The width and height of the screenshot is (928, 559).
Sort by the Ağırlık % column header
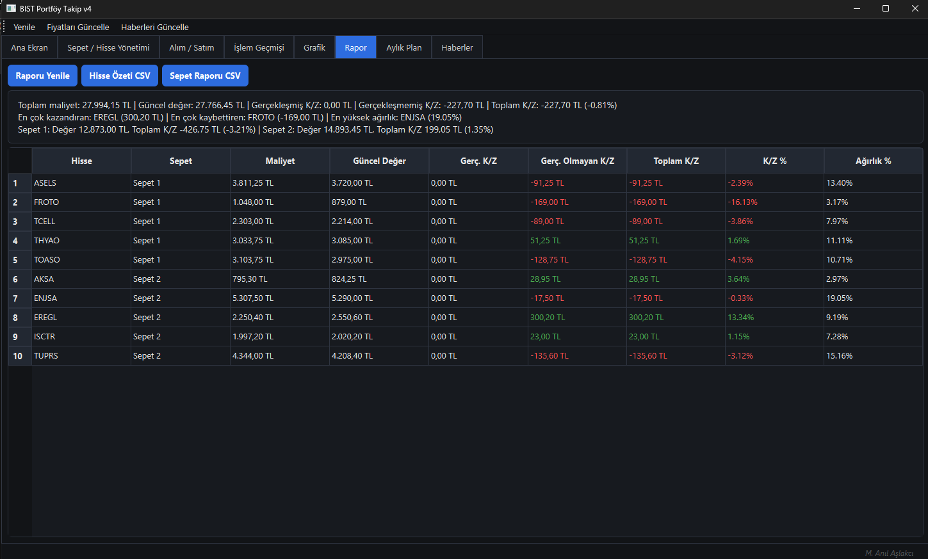coord(874,161)
